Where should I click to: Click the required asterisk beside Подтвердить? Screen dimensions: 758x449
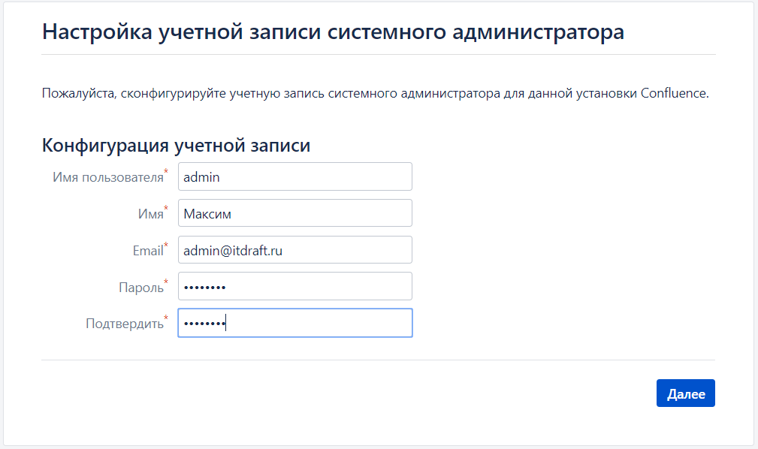[166, 320]
